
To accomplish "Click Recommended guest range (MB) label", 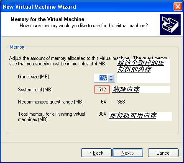I will 51,102.
